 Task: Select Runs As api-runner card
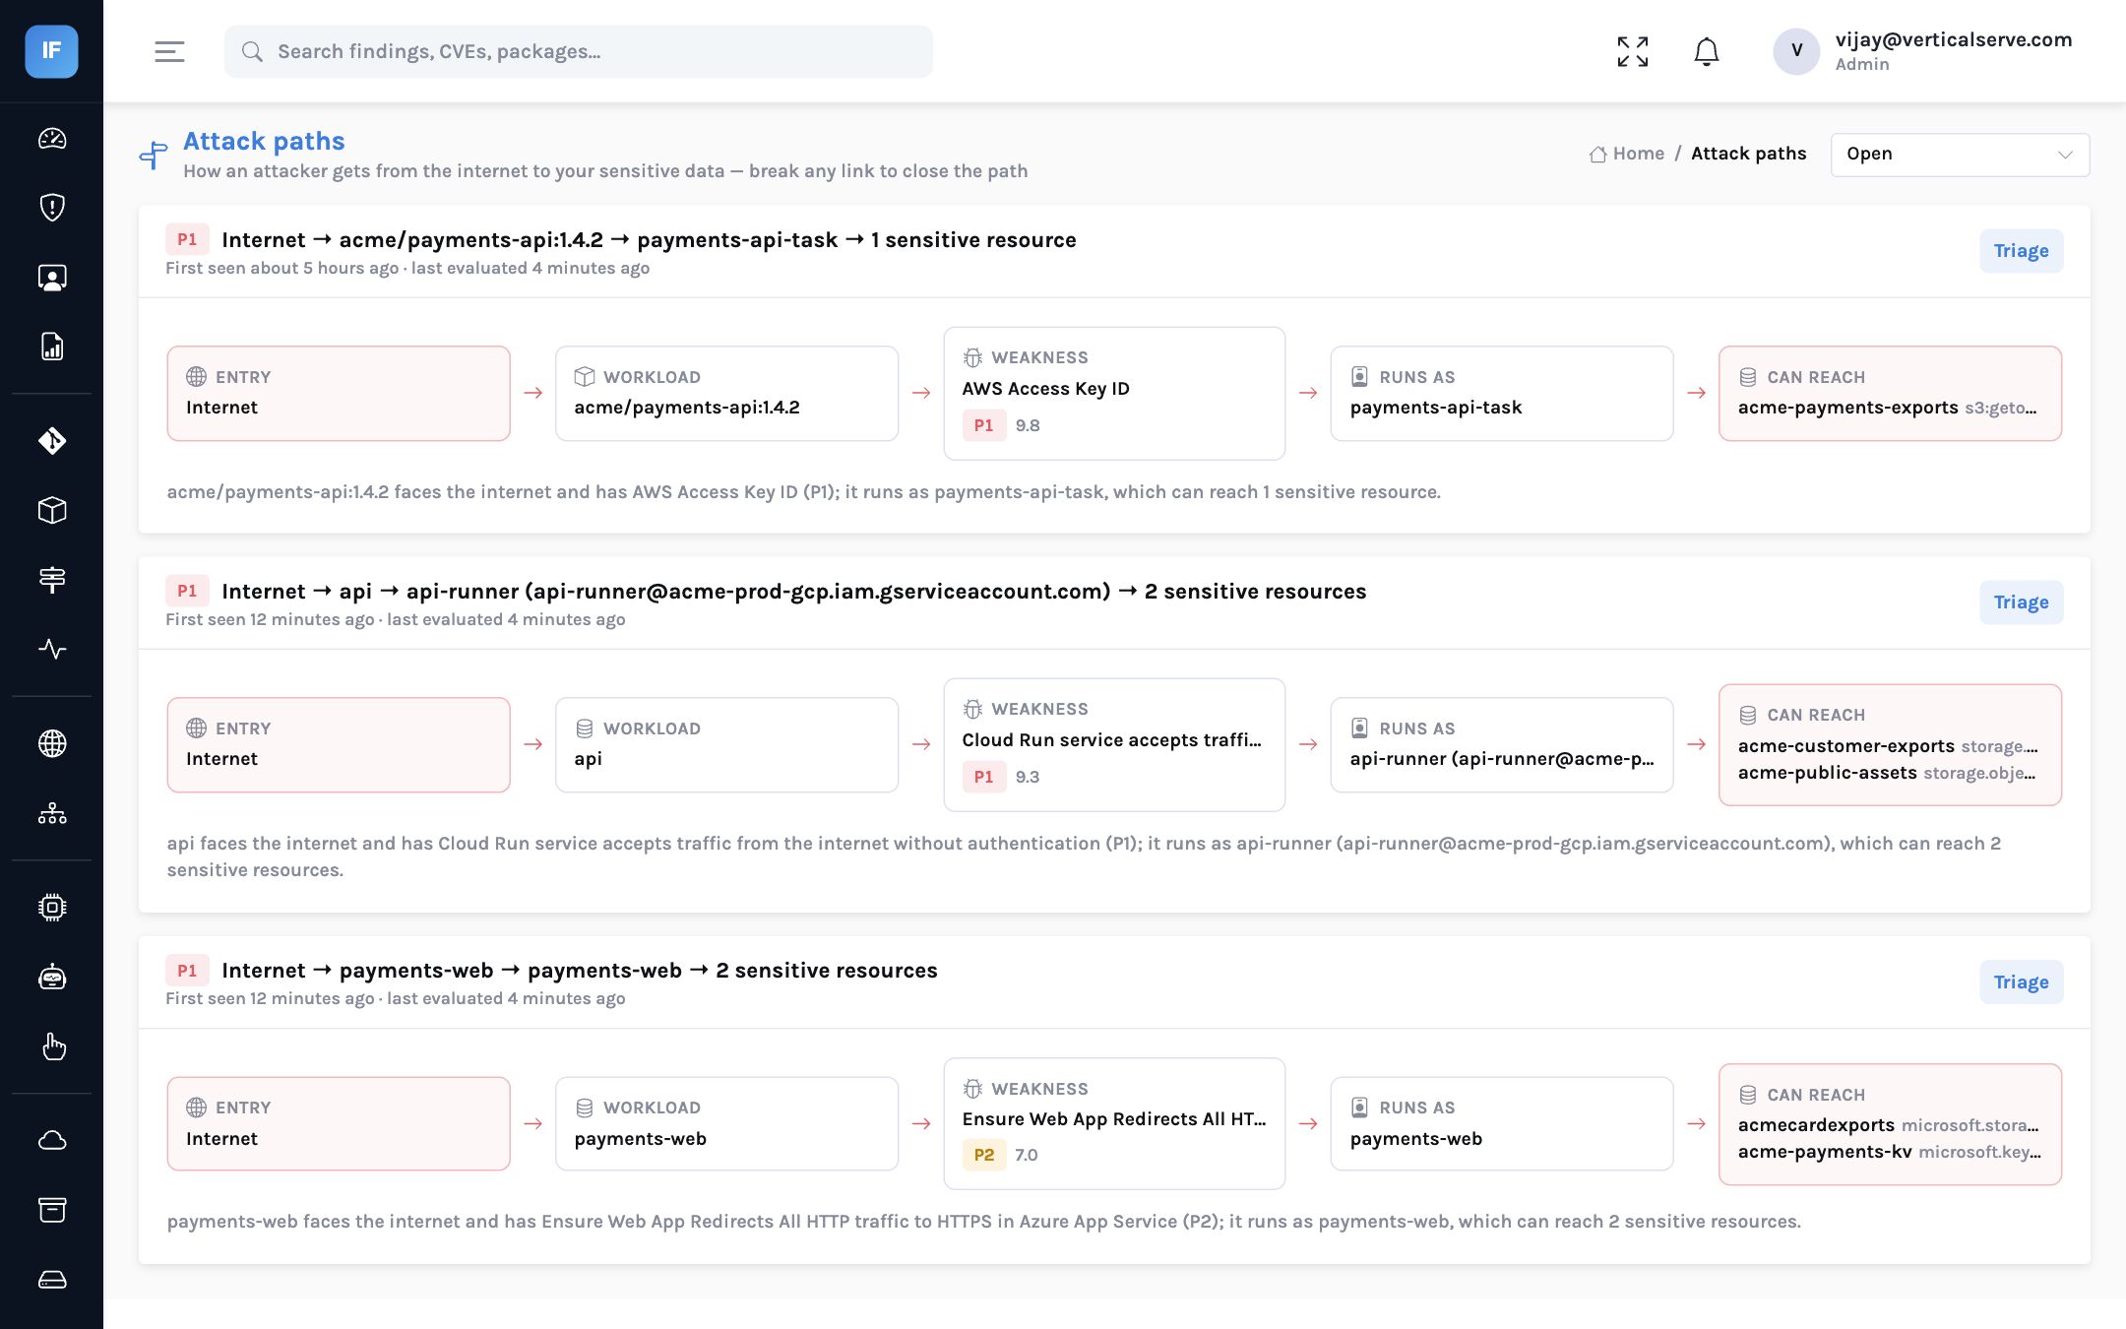tap(1501, 744)
